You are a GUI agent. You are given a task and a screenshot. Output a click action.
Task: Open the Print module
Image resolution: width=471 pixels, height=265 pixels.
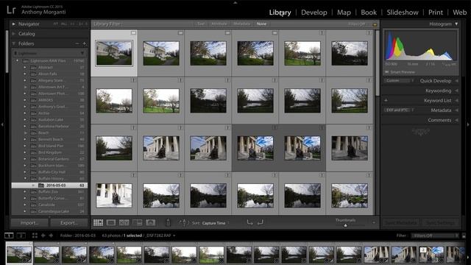436,13
